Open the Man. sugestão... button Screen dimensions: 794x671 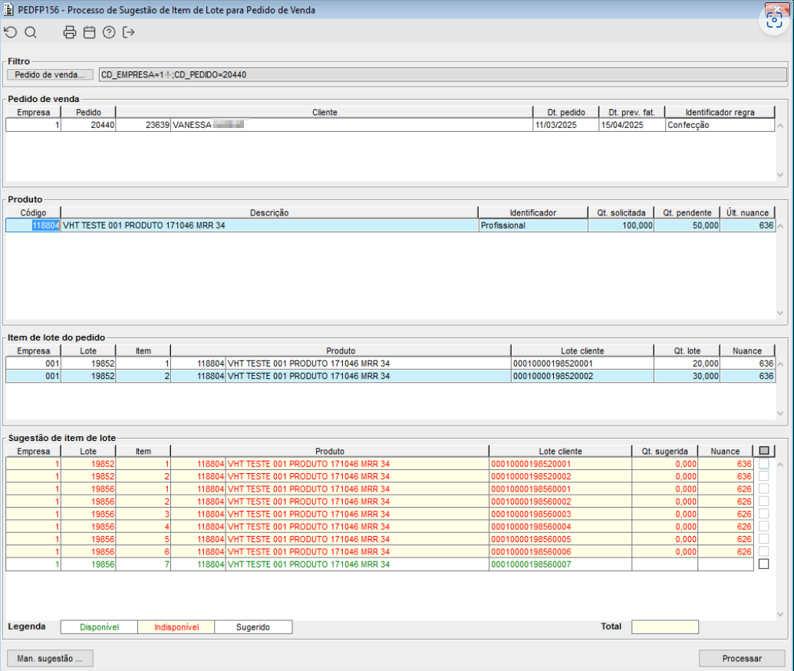click(50, 659)
